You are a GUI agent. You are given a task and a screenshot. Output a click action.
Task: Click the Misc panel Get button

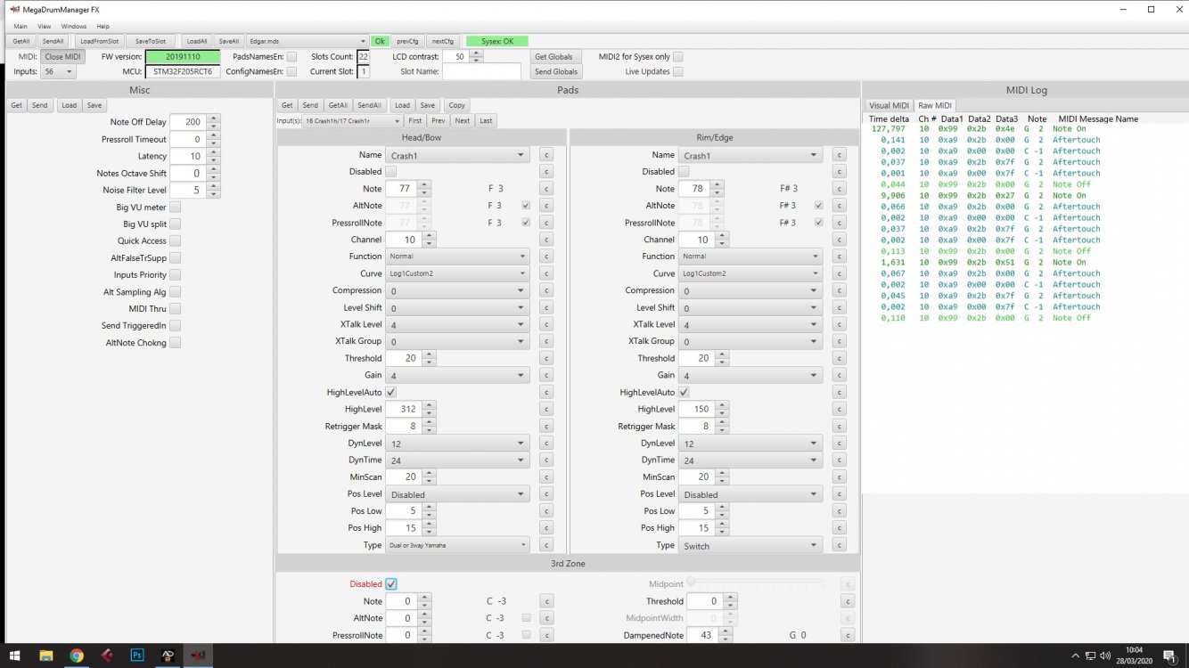point(16,105)
